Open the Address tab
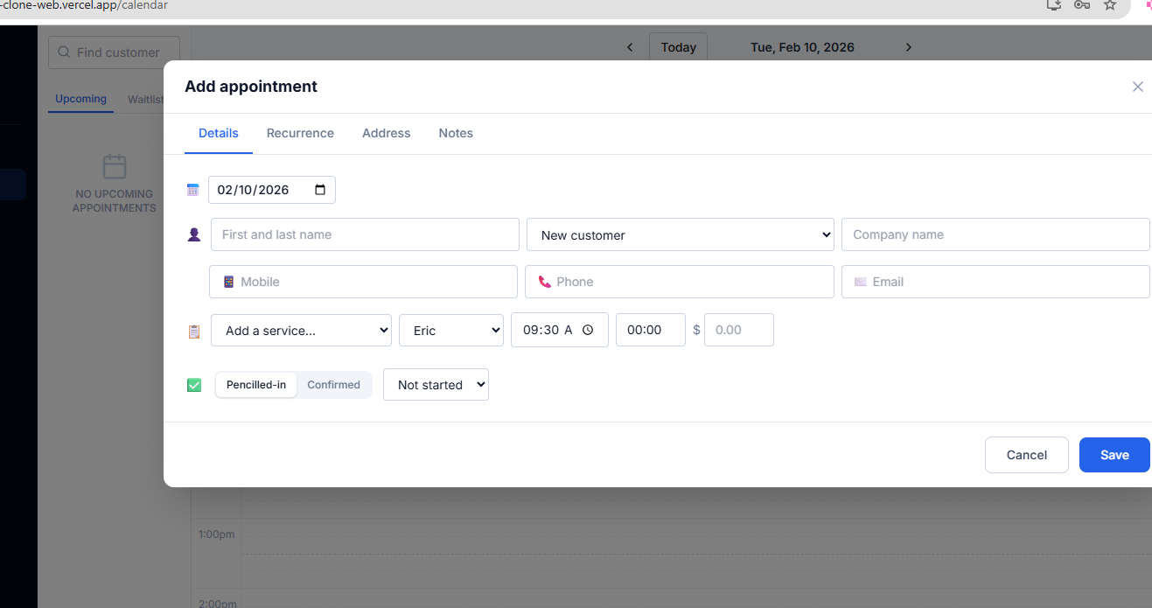 tap(386, 133)
